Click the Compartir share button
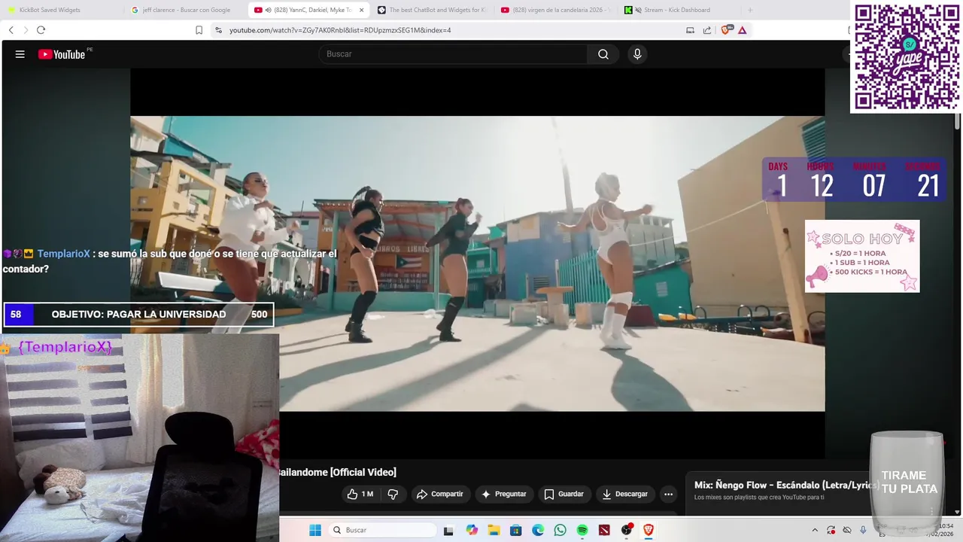Image resolution: width=963 pixels, height=542 pixels. (440, 494)
